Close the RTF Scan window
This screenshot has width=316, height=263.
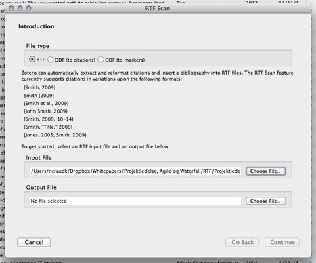[x=12, y=8]
